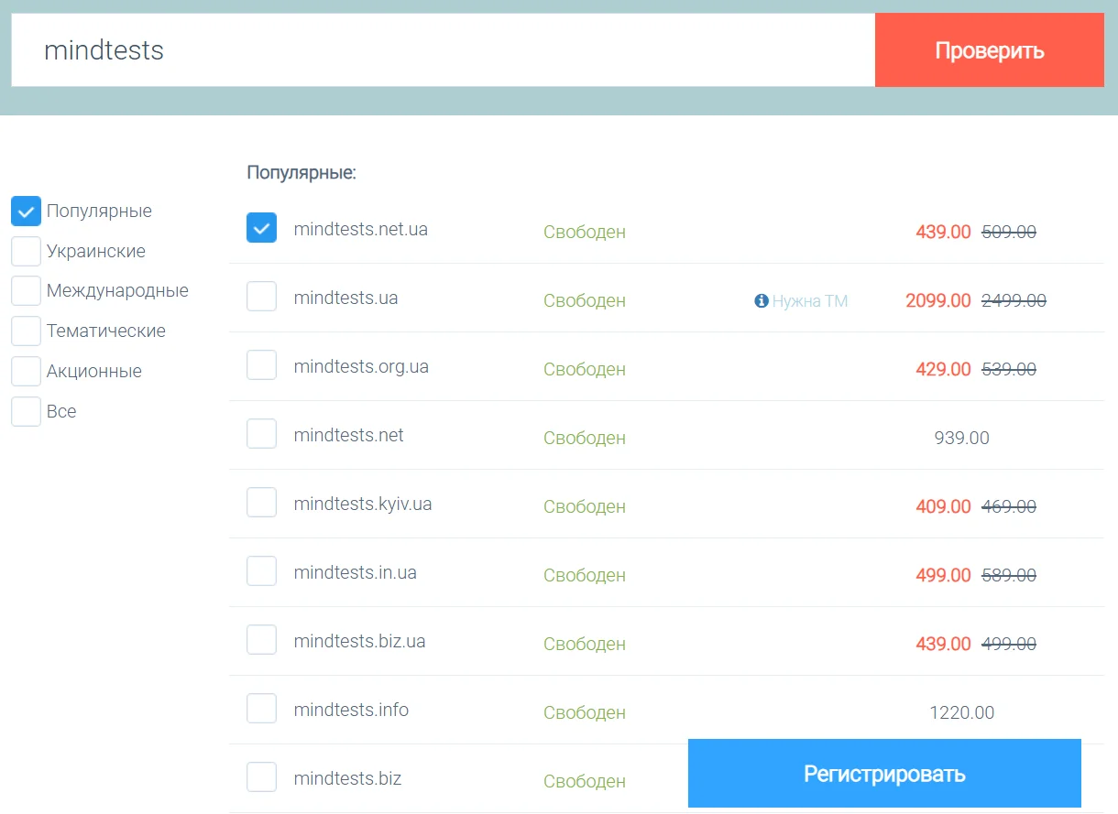Screen dimensions: 1118x814
Task: Uncheck the mindtests.net.ua domain checkbox
Action: 262,228
